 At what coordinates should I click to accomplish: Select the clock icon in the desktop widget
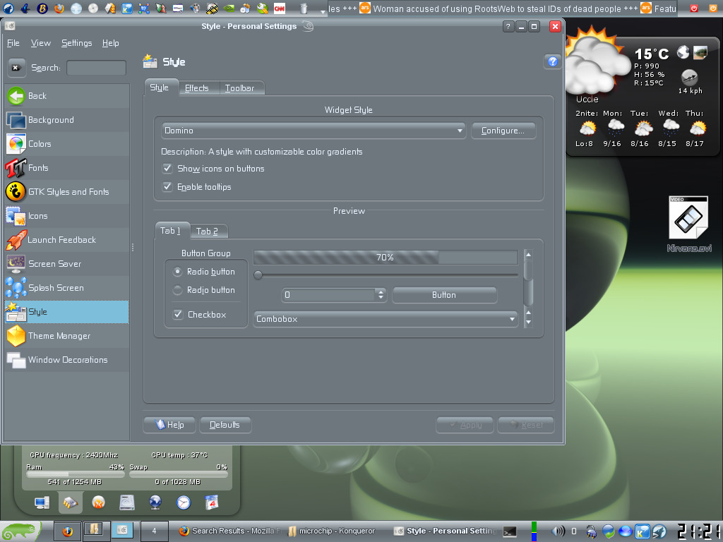[x=184, y=502]
